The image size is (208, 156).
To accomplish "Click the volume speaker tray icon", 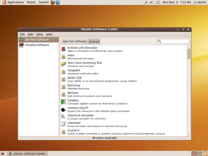I will [x=152, y=2].
